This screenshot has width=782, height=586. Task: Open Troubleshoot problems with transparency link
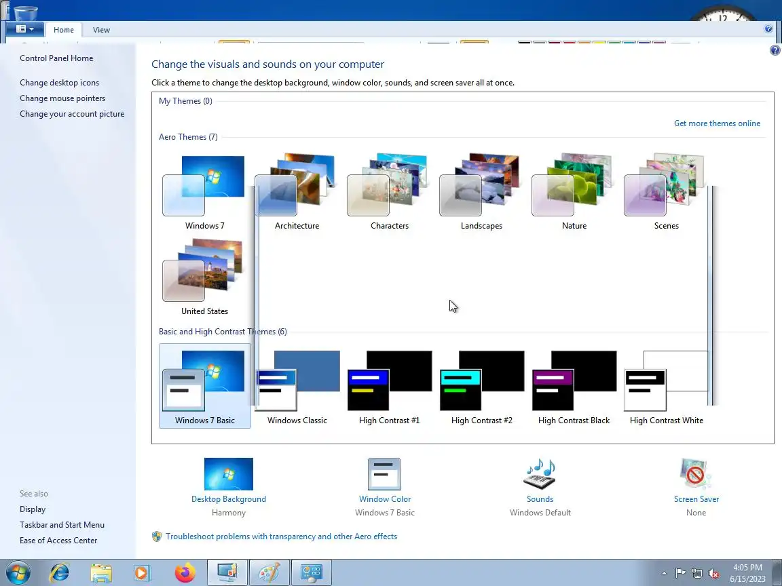pyautogui.click(x=281, y=536)
